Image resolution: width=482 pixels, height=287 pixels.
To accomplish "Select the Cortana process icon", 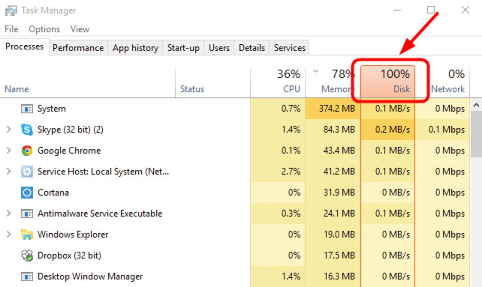I will coord(27,193).
